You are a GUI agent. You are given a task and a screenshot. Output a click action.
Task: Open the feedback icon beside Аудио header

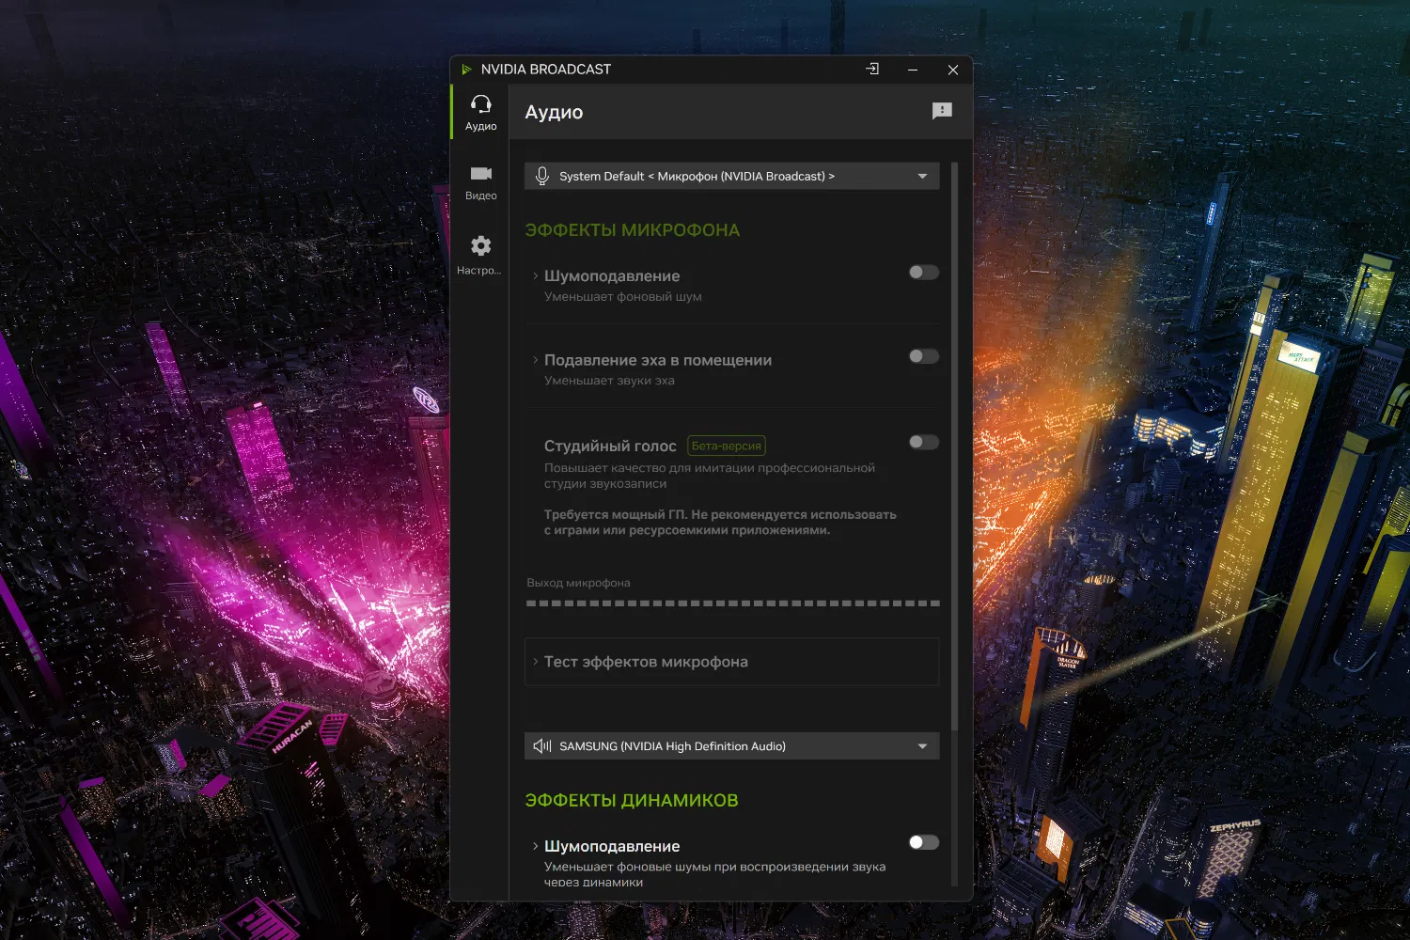tap(942, 111)
